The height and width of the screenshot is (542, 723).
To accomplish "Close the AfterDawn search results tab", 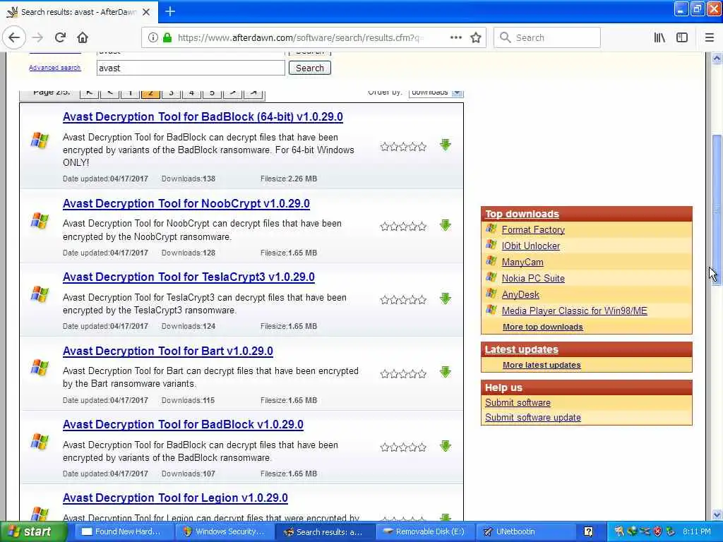I will point(146,12).
